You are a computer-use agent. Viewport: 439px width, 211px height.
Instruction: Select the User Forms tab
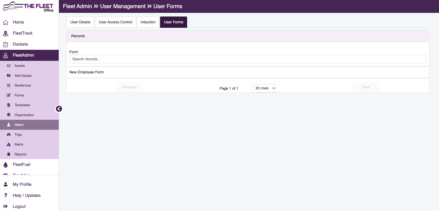pyautogui.click(x=174, y=22)
